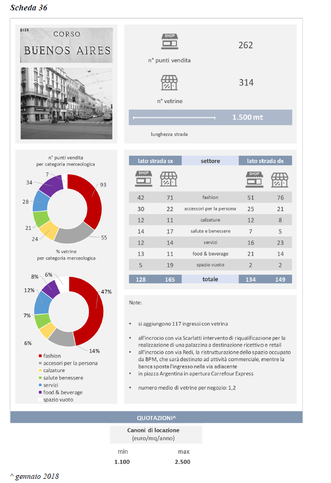Open the black-and-white street photo

coord(66,103)
